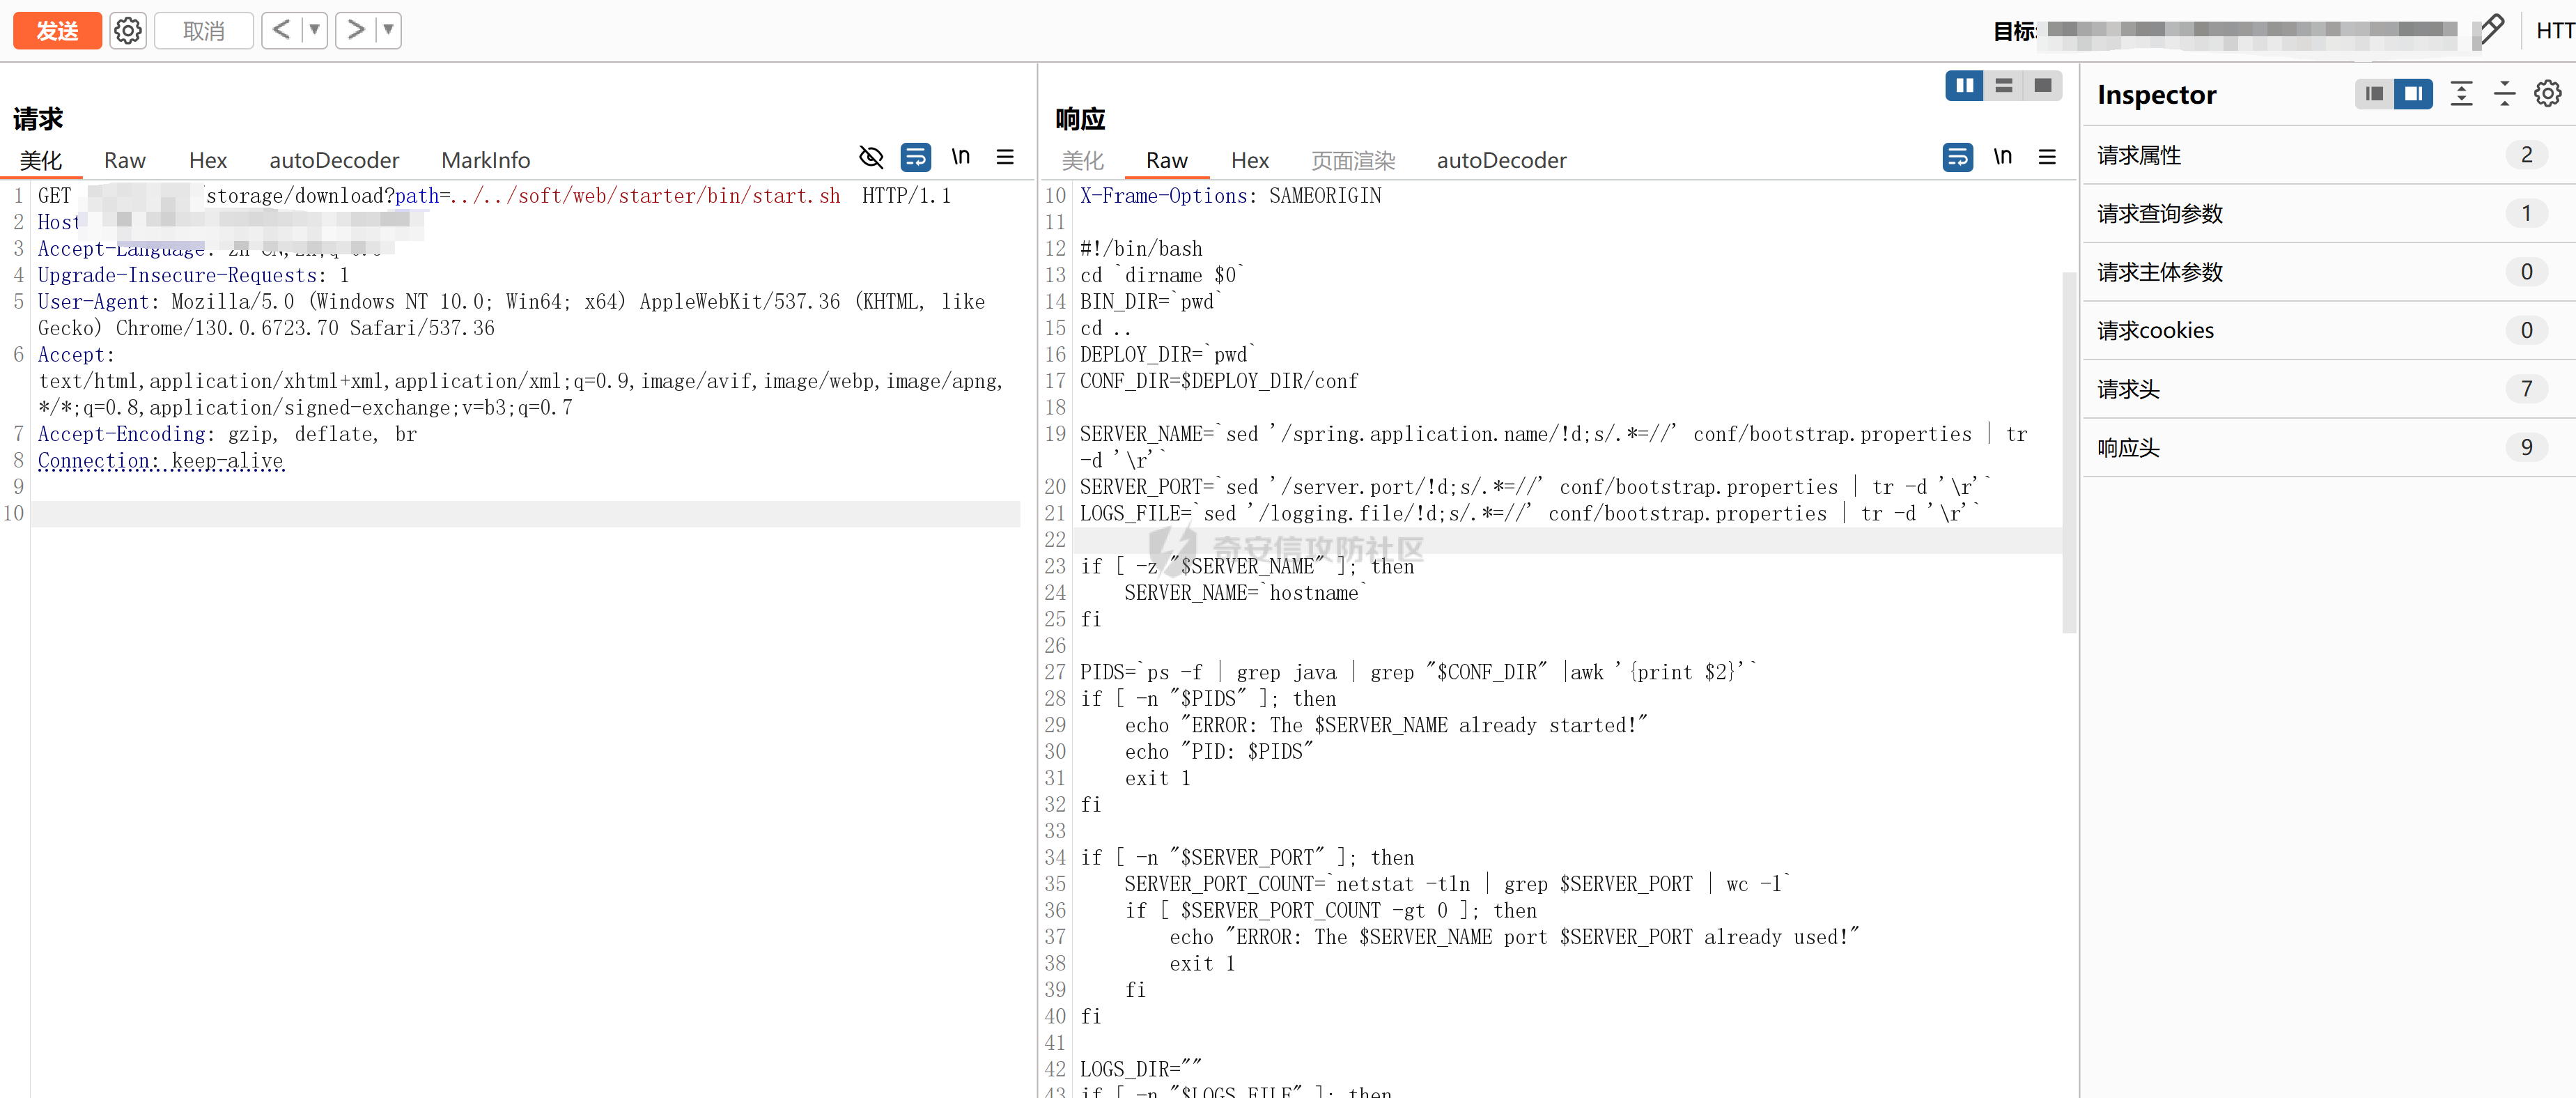Select side-by-side split layout icon
Image resolution: width=2576 pixels, height=1098 pixels.
(x=1964, y=86)
